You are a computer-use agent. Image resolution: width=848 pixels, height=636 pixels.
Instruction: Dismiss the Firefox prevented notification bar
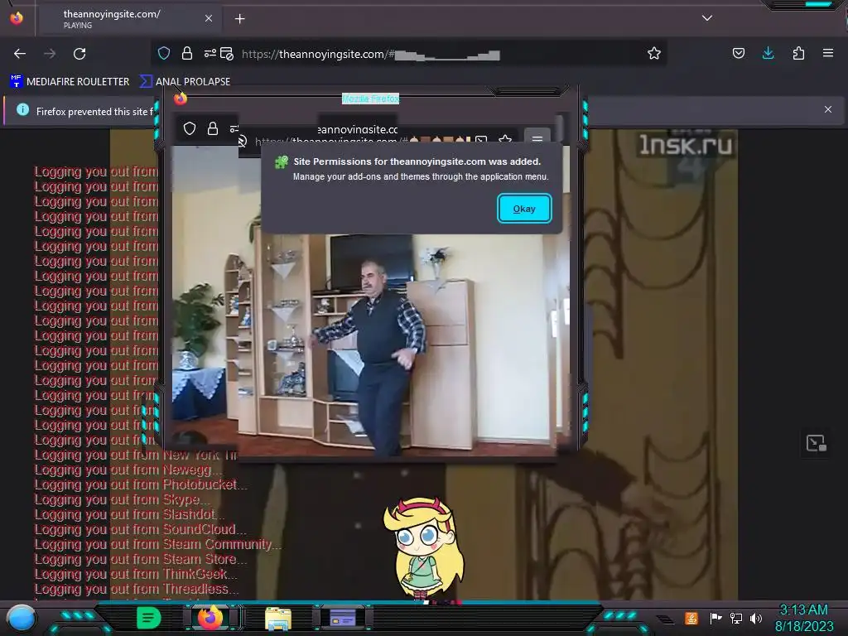(828, 109)
